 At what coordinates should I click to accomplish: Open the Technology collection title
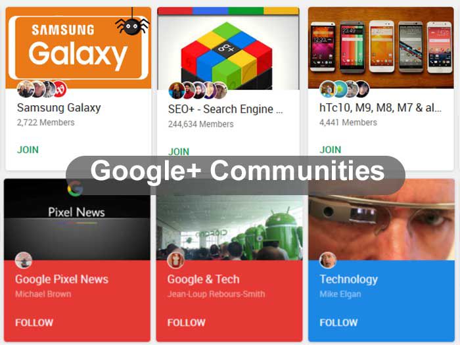tap(348, 279)
